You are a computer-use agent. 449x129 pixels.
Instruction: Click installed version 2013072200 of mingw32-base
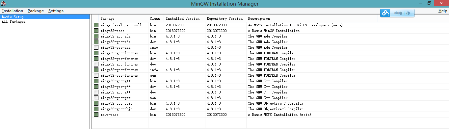pos(175,31)
